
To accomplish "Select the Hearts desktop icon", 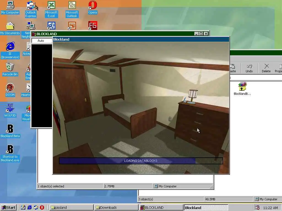I will click(x=26, y=90).
